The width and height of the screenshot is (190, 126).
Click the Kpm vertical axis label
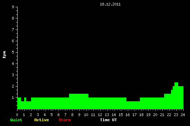[4, 55]
